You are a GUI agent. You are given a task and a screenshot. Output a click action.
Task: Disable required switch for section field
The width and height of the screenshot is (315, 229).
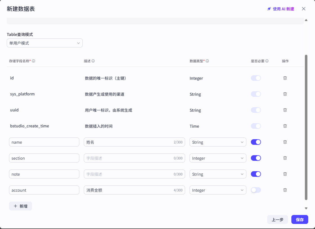tap(256, 158)
